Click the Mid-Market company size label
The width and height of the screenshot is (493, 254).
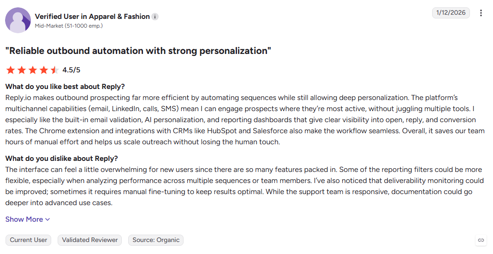69,26
